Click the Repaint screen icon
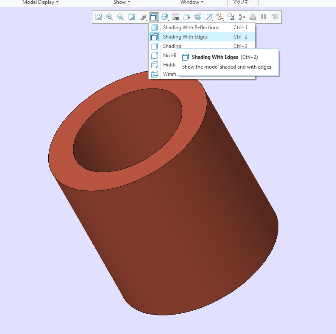Screen dimensions: 336x334 132,17
